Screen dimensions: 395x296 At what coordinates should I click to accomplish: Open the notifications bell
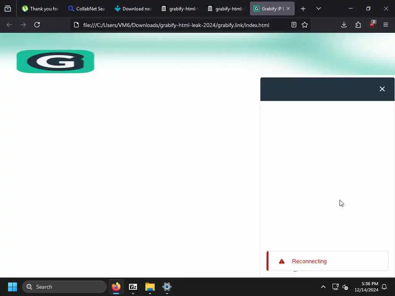pyautogui.click(x=385, y=287)
